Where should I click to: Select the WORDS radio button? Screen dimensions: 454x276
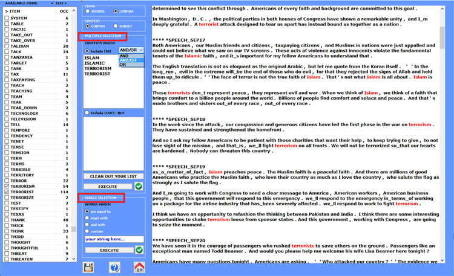[x=87, y=11]
